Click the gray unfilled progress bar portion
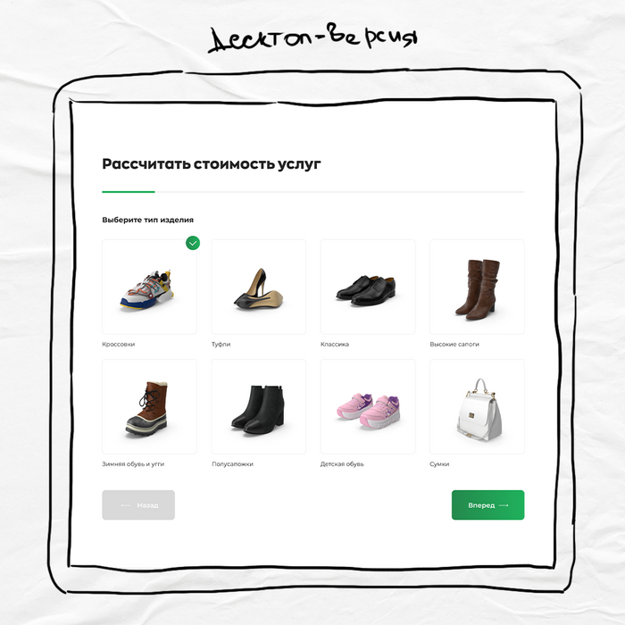 click(x=339, y=192)
